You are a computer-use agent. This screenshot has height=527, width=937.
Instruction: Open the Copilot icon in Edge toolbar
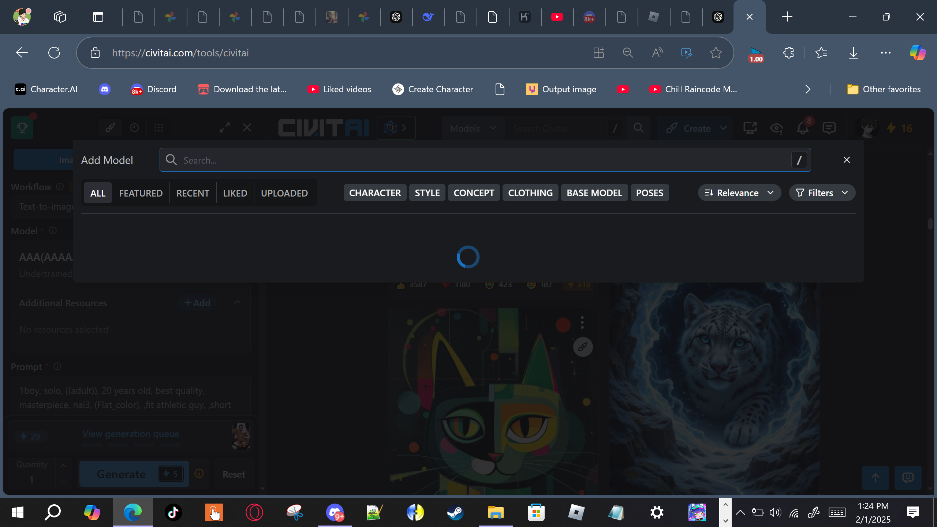point(917,53)
